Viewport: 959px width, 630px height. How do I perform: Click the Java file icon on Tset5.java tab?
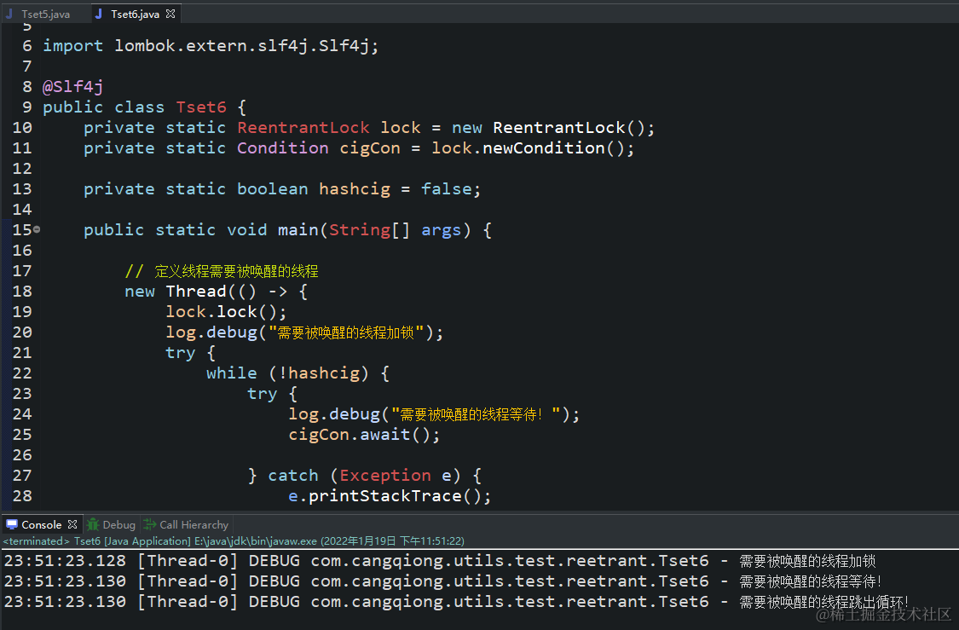click(9, 14)
